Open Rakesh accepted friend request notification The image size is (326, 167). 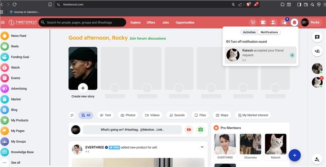[260, 55]
